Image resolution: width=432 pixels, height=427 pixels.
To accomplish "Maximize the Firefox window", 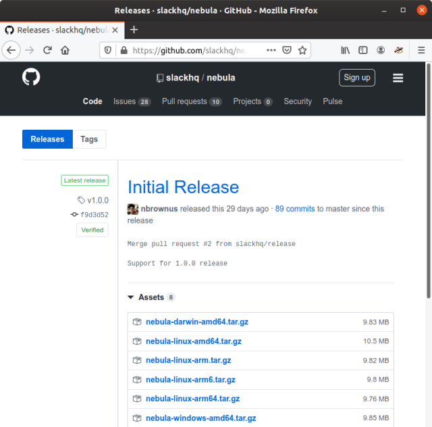I will point(403,10).
